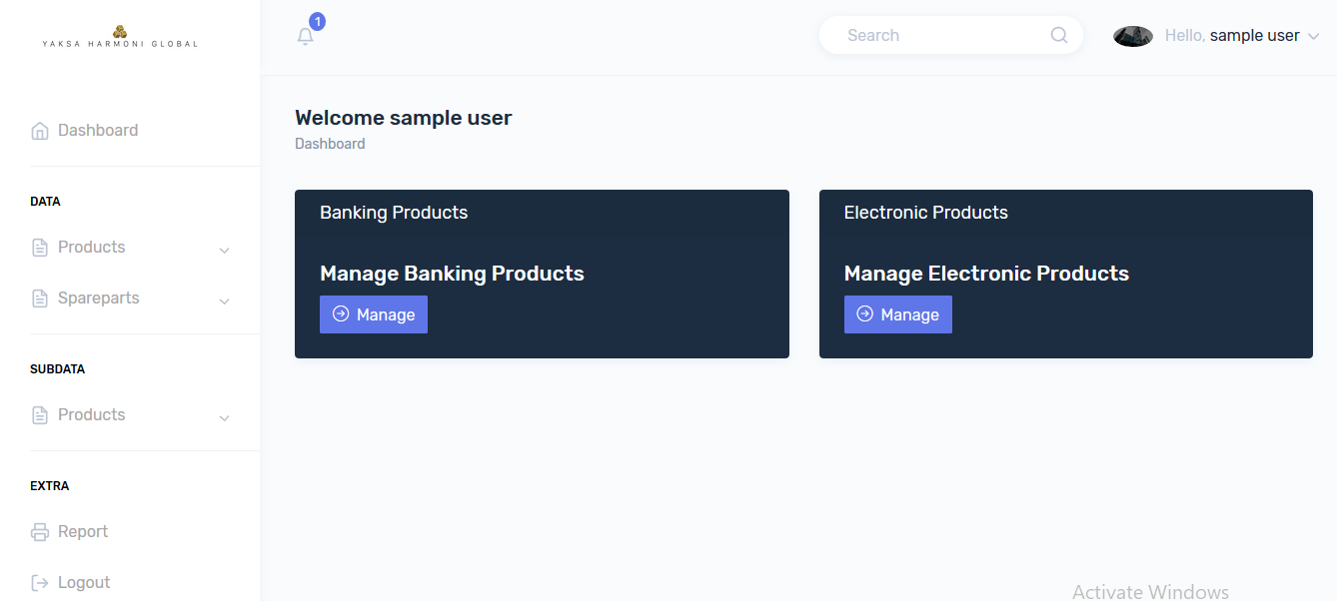
Task: Click the notification count badge
Action: pos(318,21)
